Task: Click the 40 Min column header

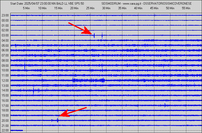Action: tap(138, 8)
